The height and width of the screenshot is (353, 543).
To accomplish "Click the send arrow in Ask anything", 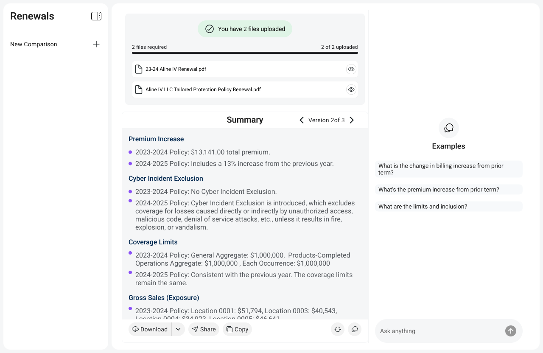I will pos(511,331).
